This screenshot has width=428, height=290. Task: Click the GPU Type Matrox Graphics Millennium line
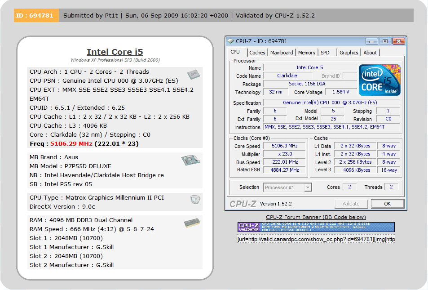(97, 198)
